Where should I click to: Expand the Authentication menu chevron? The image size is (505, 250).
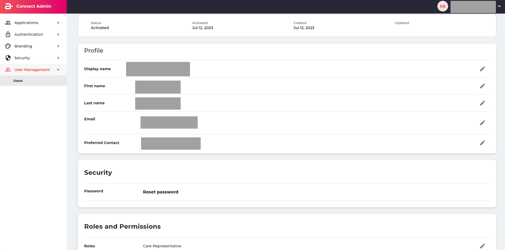tap(58, 34)
